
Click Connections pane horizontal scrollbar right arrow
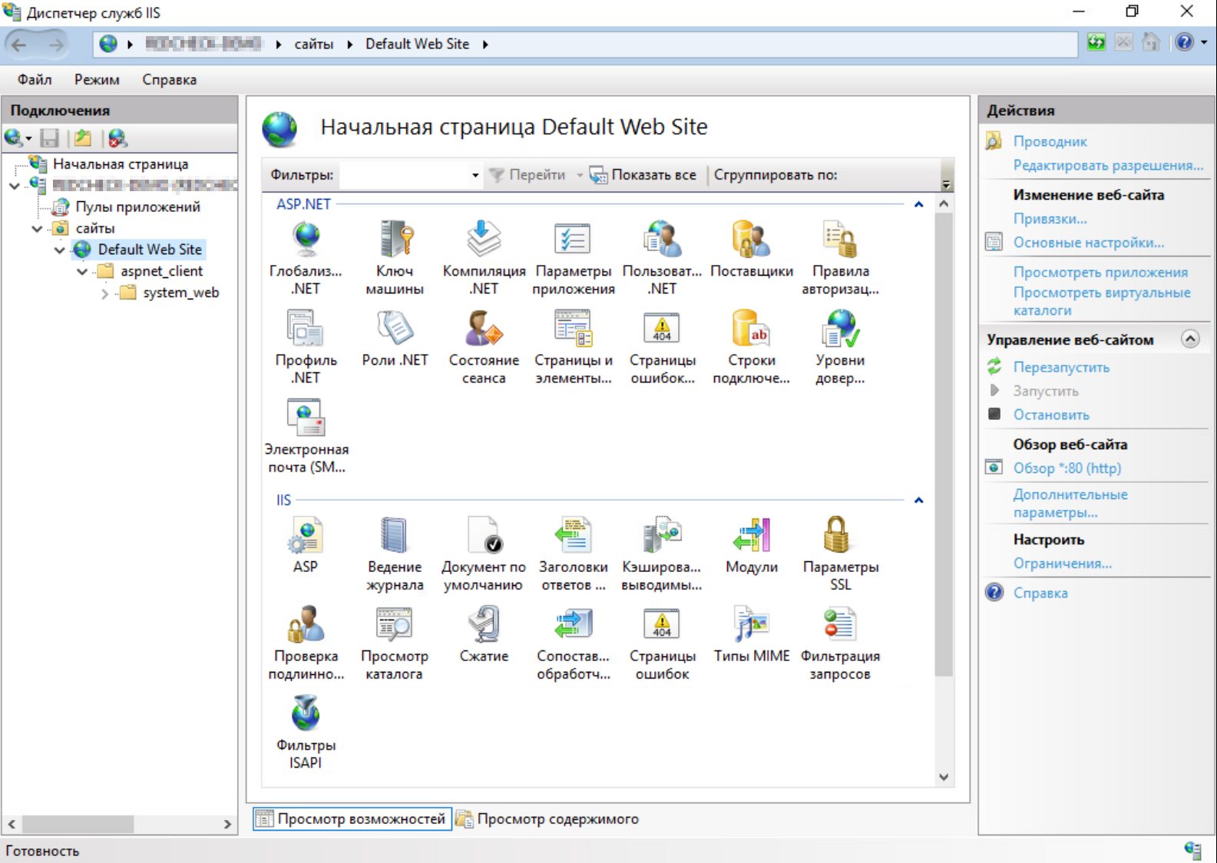(227, 824)
